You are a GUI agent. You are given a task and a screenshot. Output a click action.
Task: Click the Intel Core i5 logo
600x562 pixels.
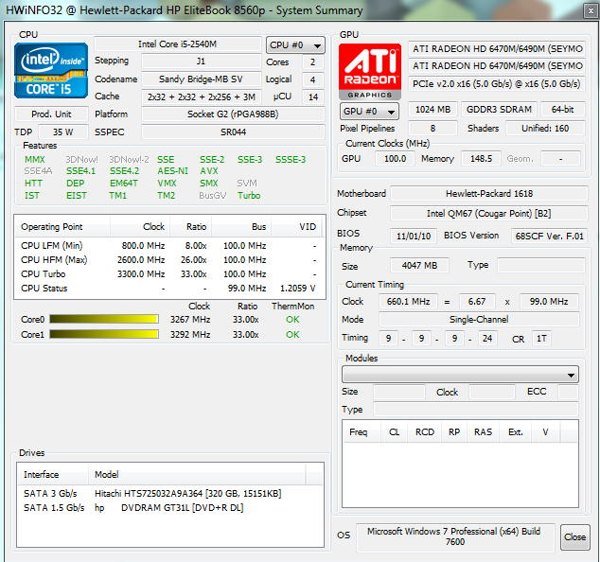click(x=51, y=70)
